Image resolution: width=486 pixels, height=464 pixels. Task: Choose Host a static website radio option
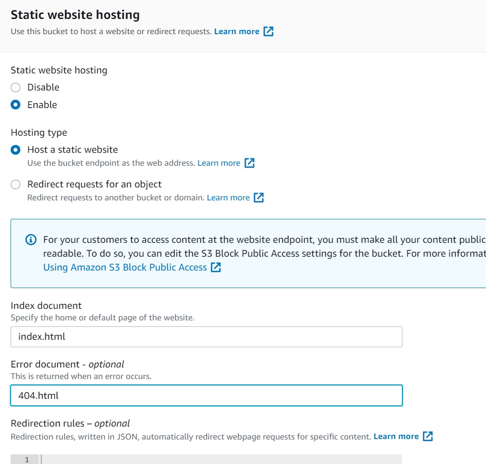(16, 150)
